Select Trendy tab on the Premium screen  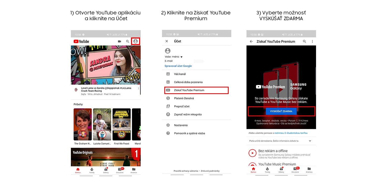coord(267,170)
